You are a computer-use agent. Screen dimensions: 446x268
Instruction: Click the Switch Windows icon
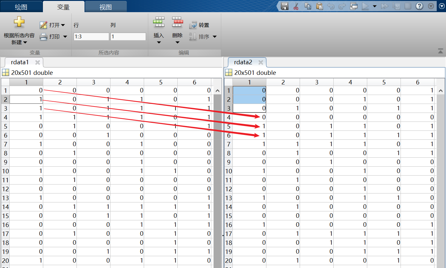[x=353, y=6]
